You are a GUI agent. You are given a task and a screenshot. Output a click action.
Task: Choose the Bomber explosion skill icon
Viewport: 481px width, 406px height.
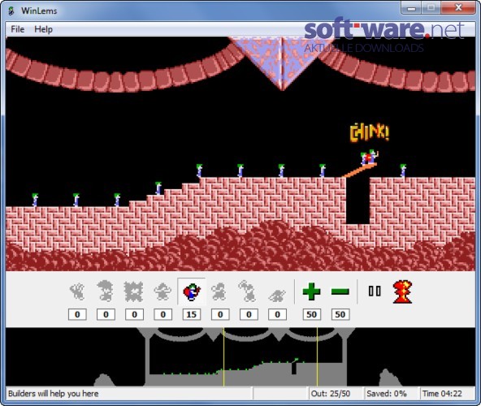pos(134,292)
